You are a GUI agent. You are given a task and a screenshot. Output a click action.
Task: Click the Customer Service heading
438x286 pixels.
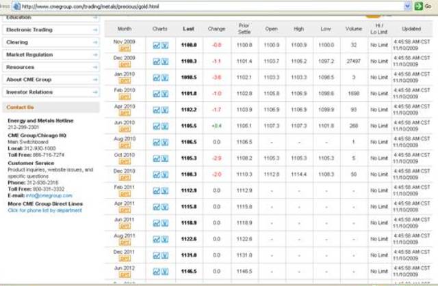(x=31, y=163)
